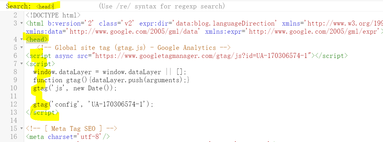Click line number 9 in the gutter
The image size is (383, 142).
click(15, 80)
